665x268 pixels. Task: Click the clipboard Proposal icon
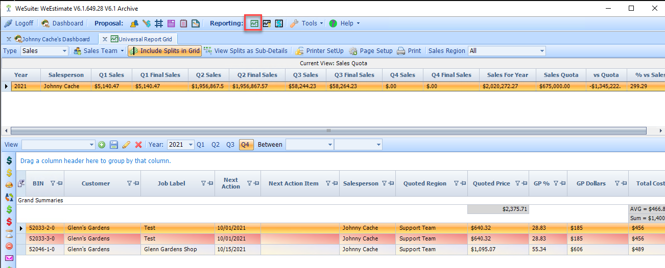(x=183, y=23)
